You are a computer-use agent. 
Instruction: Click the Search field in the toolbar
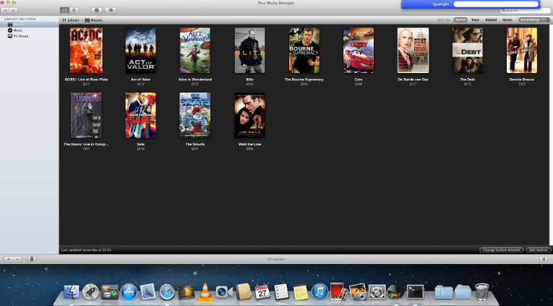526,11
